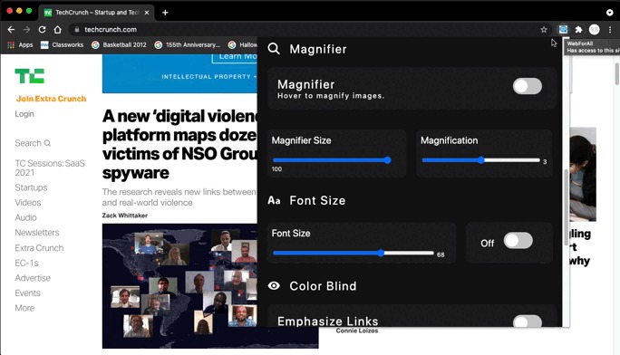Open the Events link
620x355 pixels.
[x=28, y=293]
